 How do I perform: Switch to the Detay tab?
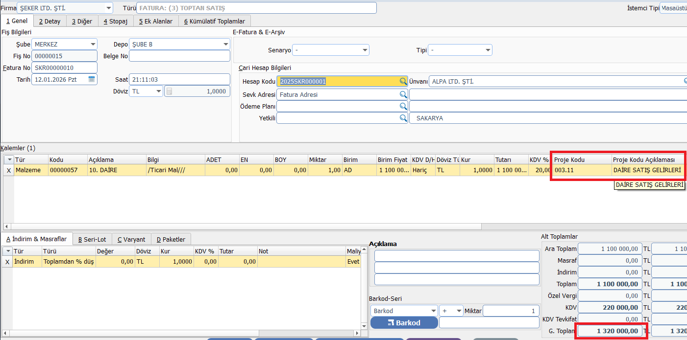(49, 21)
